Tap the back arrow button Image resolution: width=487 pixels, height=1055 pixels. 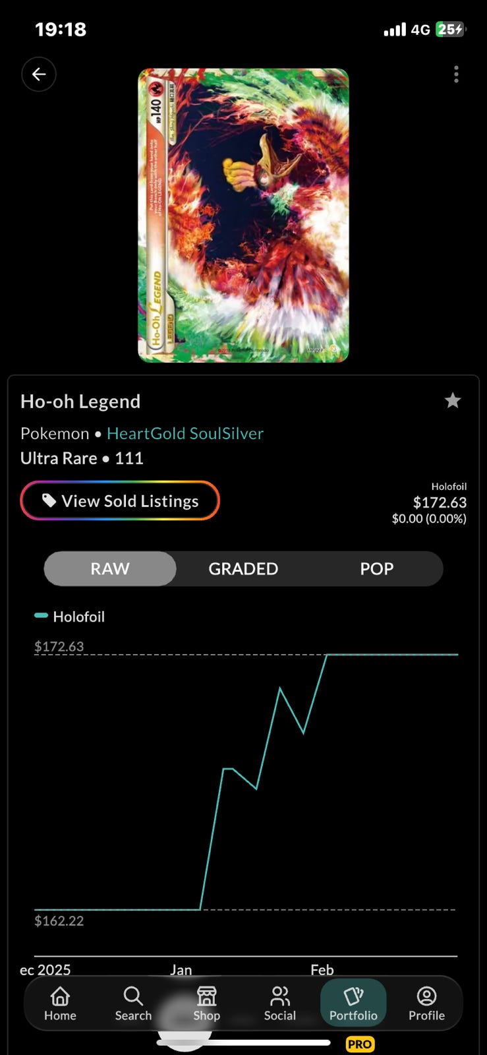[39, 74]
